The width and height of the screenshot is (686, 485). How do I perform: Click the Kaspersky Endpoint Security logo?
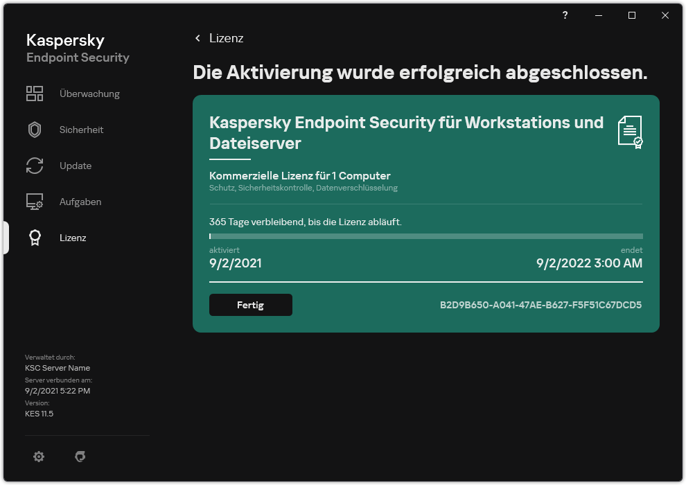pyautogui.click(x=78, y=48)
